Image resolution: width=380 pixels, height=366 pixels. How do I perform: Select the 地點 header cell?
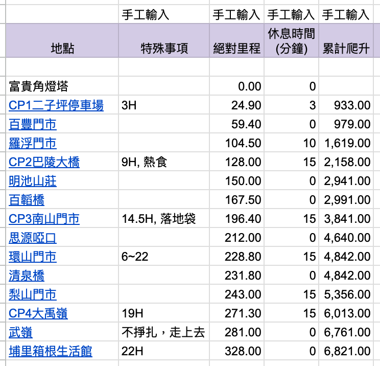[x=62, y=40]
